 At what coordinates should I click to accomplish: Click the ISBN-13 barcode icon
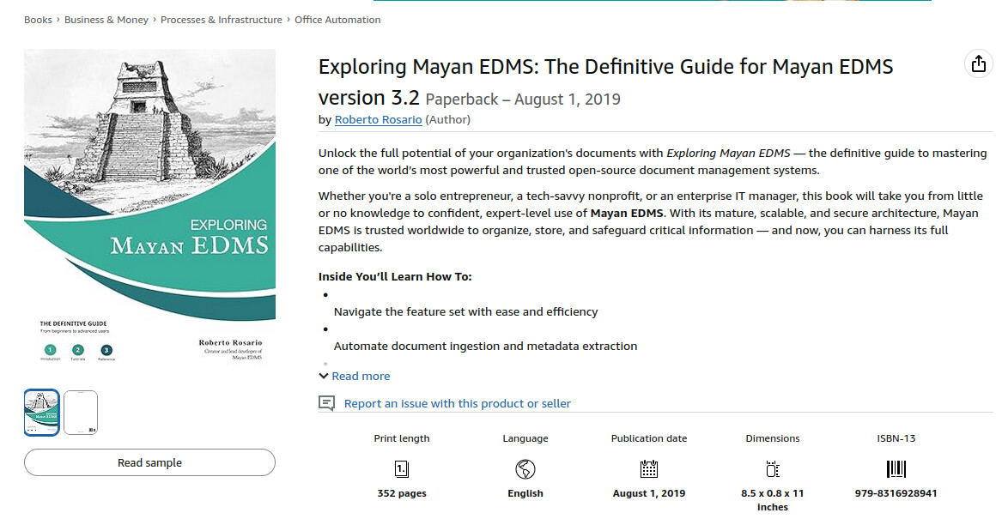click(x=896, y=469)
